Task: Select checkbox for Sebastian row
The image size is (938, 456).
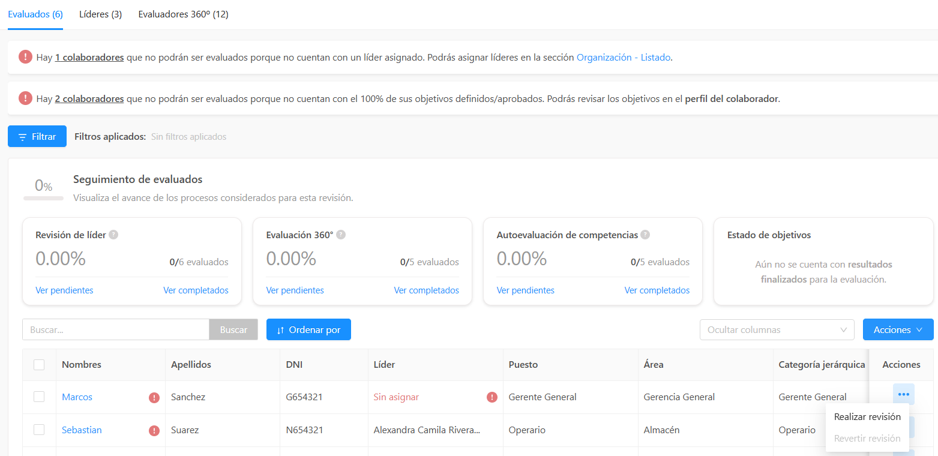Action: (39, 430)
